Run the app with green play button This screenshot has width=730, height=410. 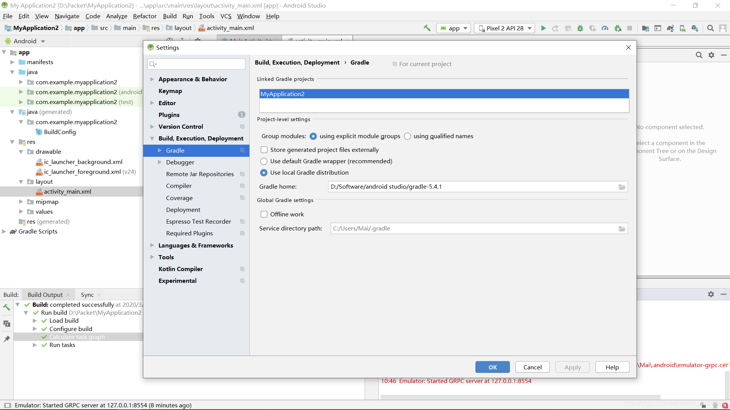[543, 28]
